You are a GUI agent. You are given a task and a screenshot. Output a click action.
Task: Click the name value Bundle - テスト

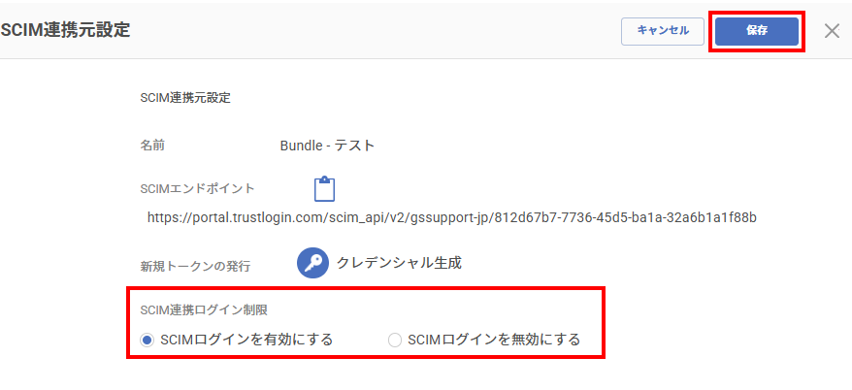(x=327, y=146)
